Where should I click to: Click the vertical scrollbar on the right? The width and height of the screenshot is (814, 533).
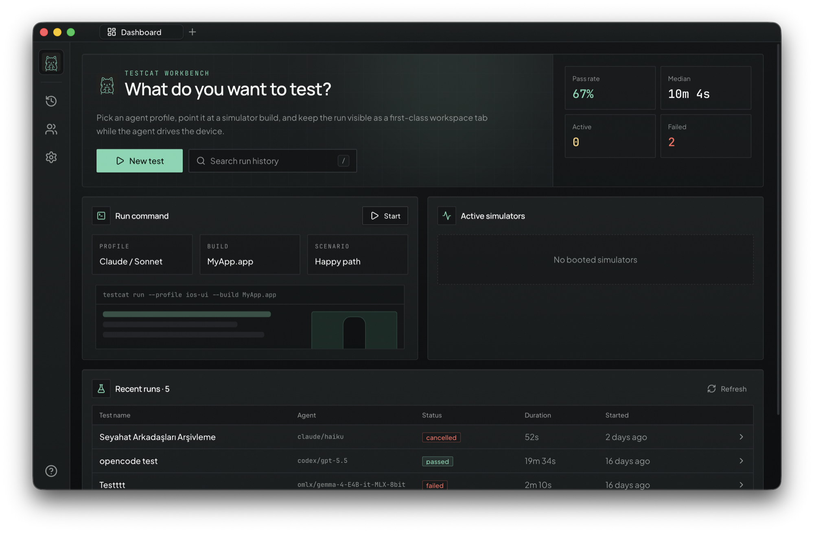click(778, 230)
